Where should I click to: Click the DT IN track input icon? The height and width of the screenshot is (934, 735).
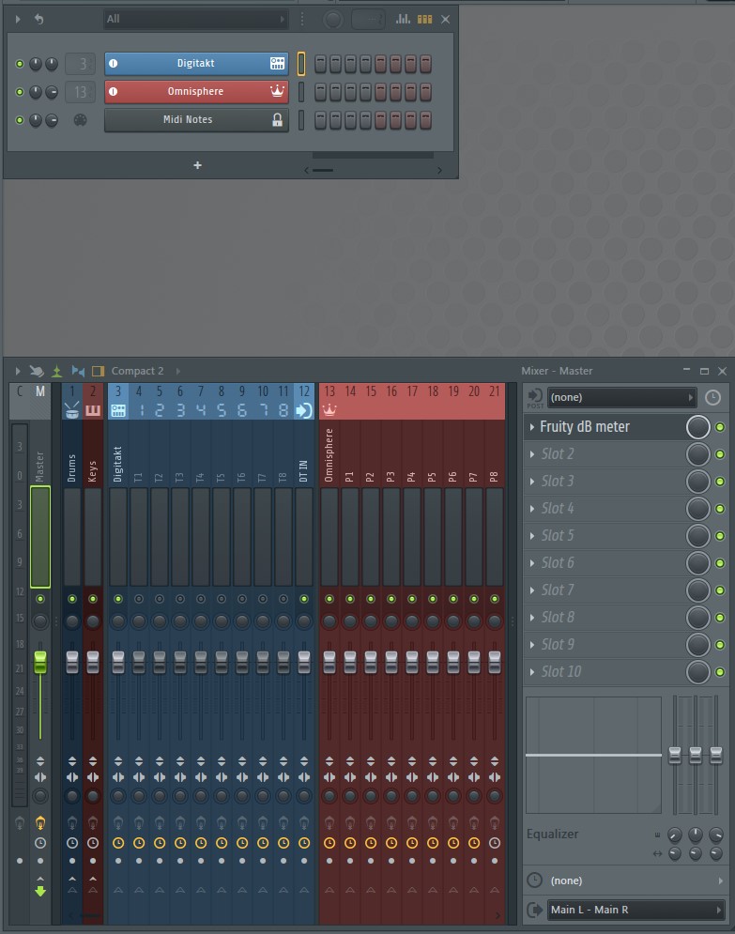(x=304, y=410)
